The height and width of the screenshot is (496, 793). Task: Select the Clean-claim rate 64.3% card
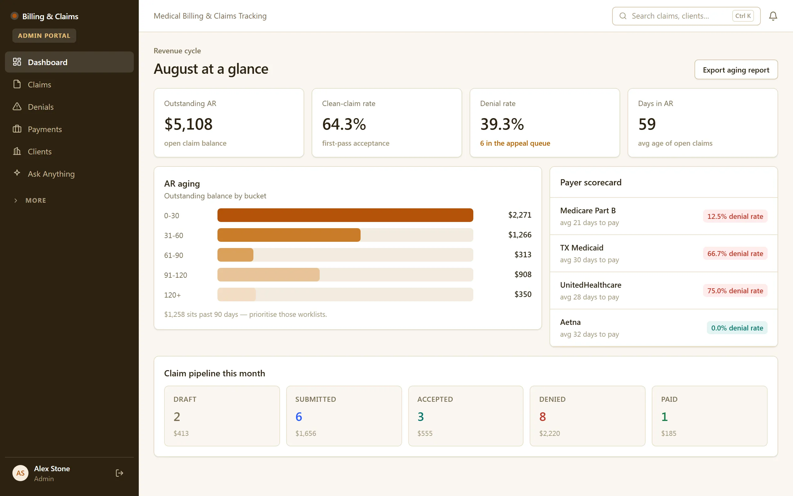click(387, 123)
